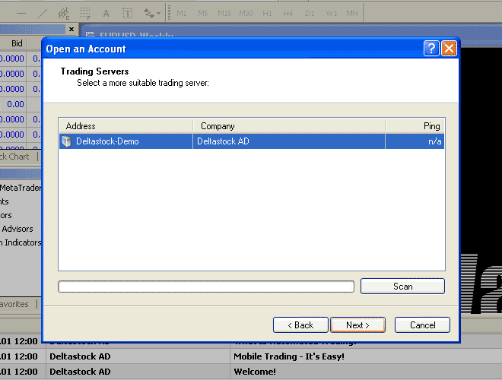Select the horizontal line drawing tool
The image size is (502, 380).
[21, 14]
